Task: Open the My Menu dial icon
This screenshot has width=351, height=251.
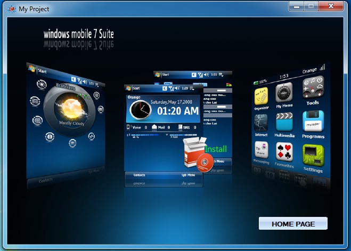Action: [x=284, y=93]
